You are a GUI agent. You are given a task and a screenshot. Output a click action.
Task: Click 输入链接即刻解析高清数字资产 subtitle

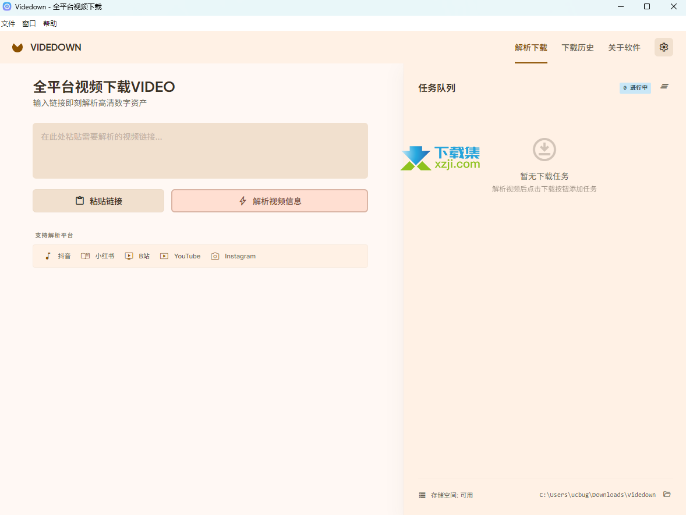pos(90,103)
